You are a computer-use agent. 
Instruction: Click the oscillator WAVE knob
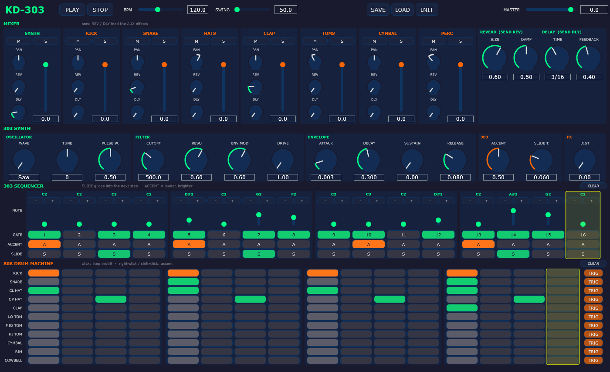pyautogui.click(x=24, y=160)
